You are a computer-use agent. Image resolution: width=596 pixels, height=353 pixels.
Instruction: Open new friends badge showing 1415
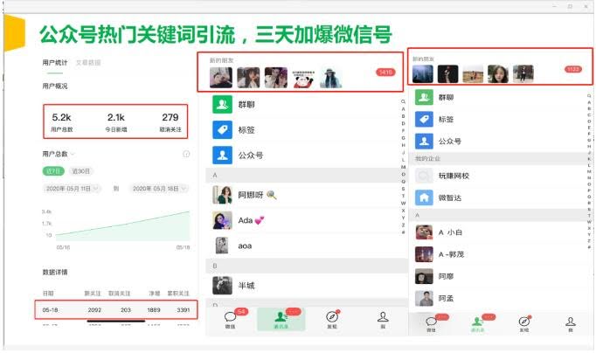(x=385, y=73)
